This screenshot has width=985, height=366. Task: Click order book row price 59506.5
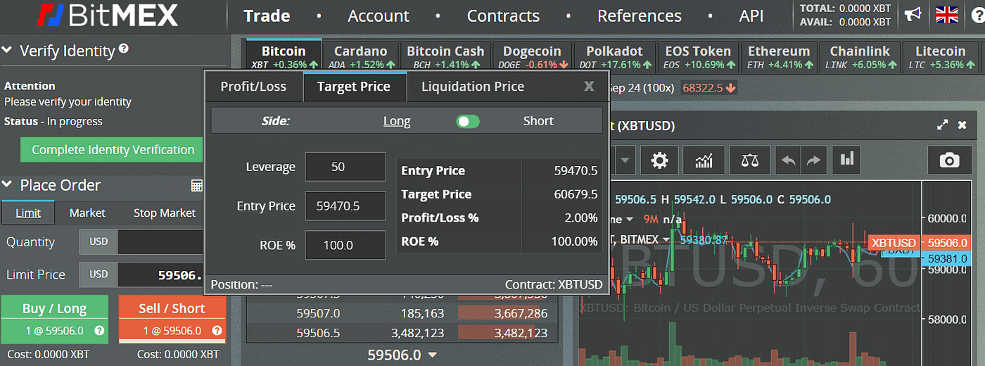[318, 333]
